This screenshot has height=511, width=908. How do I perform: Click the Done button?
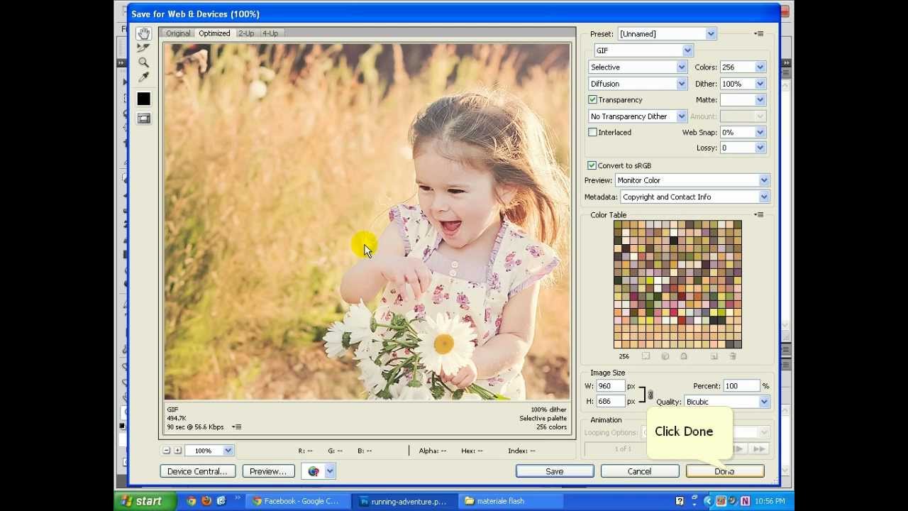click(x=724, y=471)
